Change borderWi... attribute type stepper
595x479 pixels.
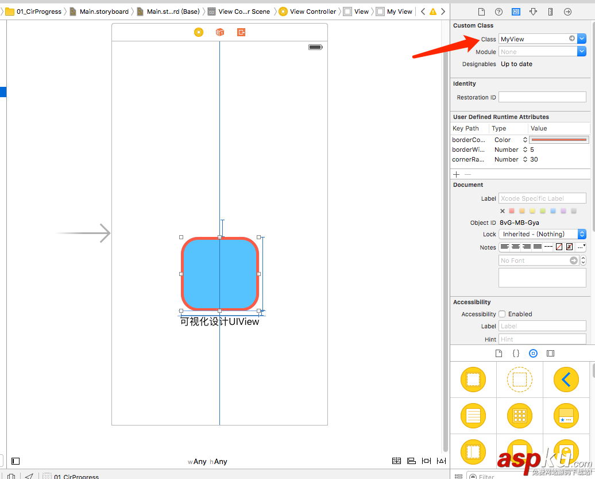[525, 150]
